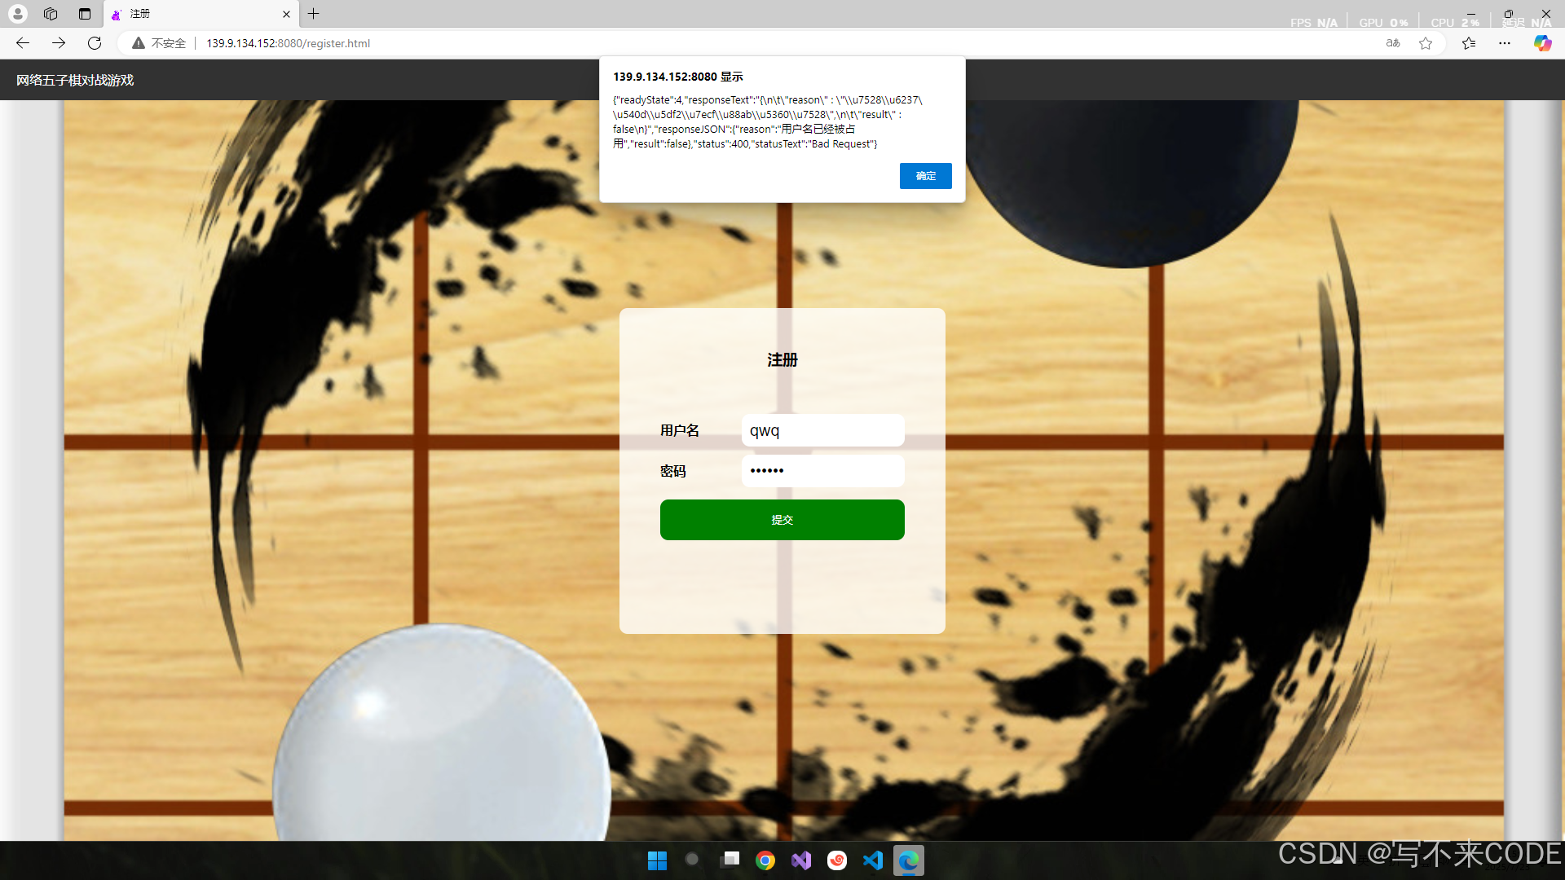1565x880 pixels.
Task: Open the browser profile avatar icon
Action: tap(18, 14)
